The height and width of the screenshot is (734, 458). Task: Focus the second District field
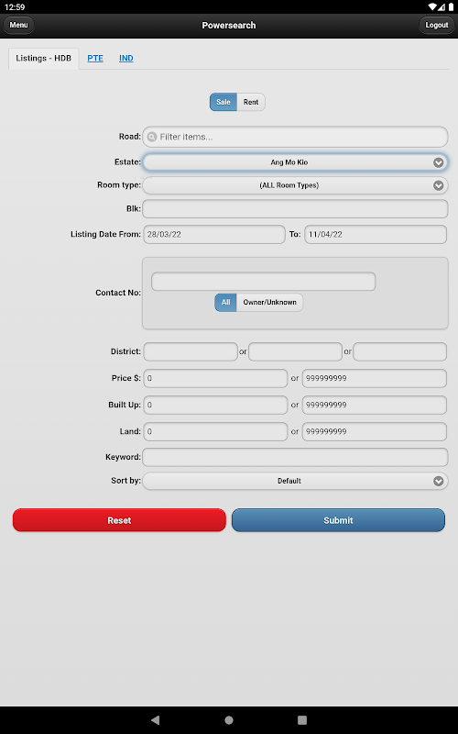point(295,351)
